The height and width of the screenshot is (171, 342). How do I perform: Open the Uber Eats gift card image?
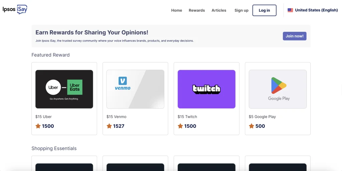coord(64,89)
